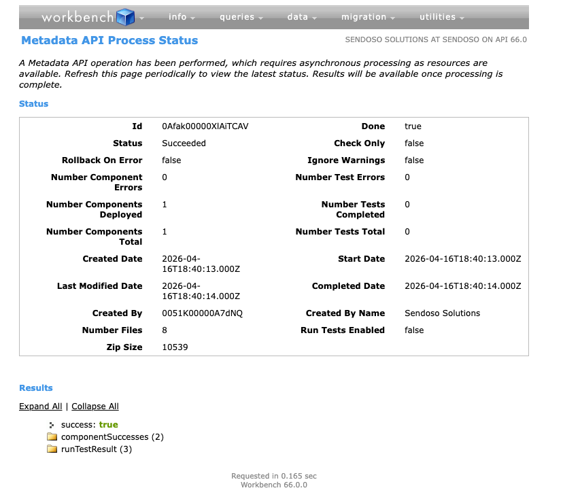
Task: Click the Workbench 66.0.0 footer text
Action: 274,485
